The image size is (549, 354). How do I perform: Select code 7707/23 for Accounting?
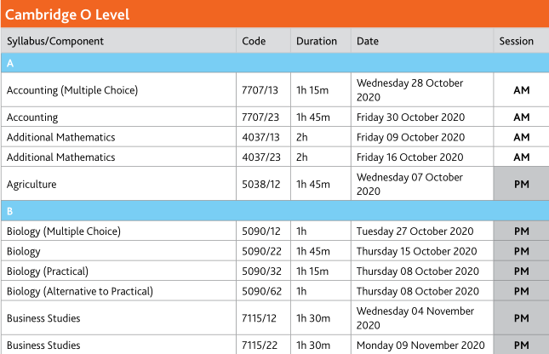pyautogui.click(x=260, y=117)
